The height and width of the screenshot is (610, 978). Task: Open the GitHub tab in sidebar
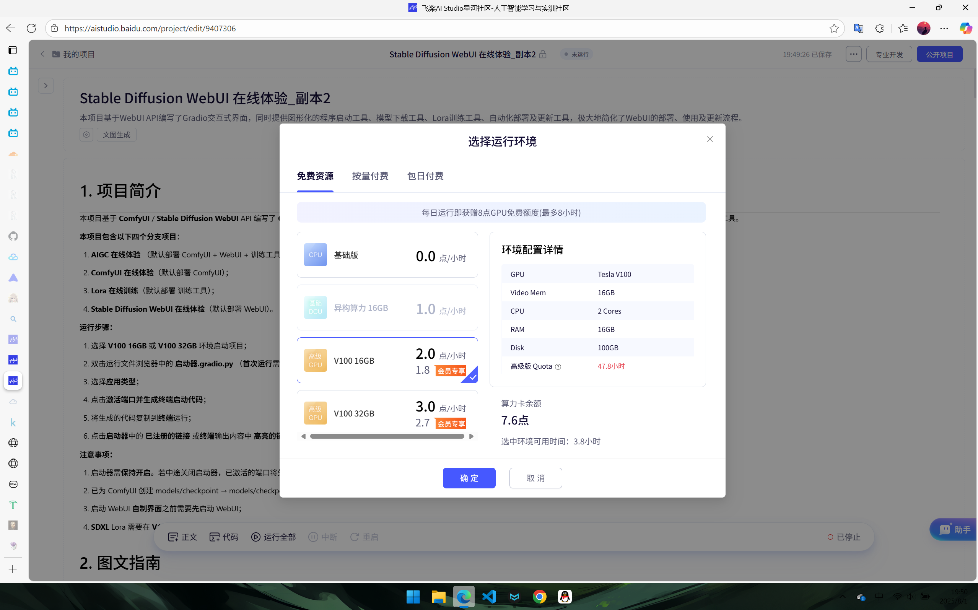pos(13,236)
